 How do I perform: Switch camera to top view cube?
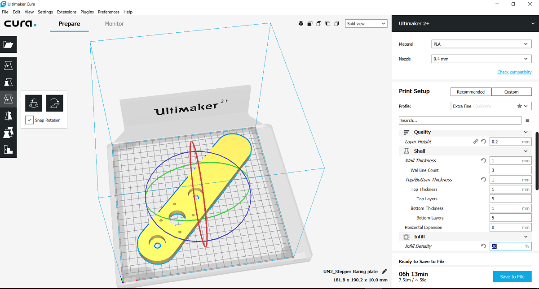point(318,24)
